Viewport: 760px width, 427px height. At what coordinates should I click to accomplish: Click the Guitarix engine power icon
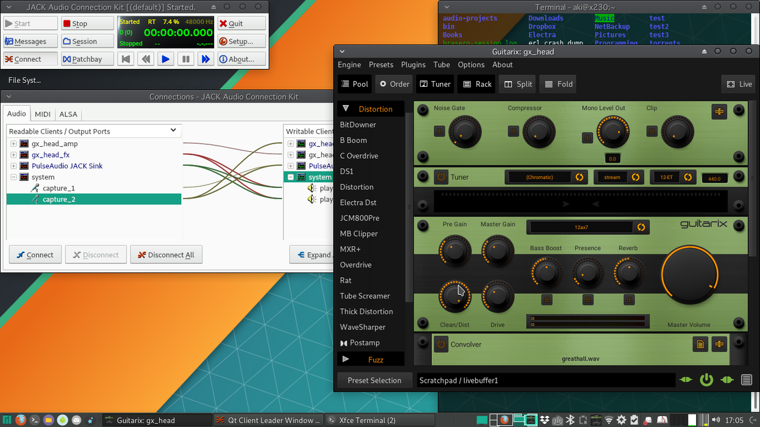pyautogui.click(x=706, y=380)
